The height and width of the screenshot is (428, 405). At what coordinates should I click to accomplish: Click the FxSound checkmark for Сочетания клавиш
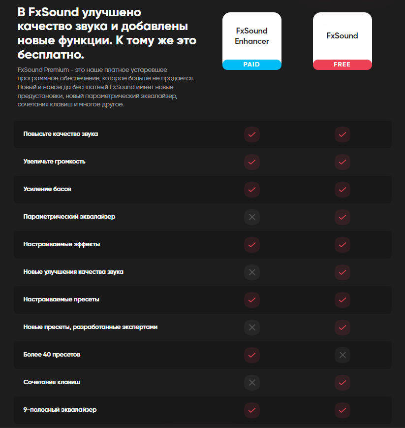pyautogui.click(x=343, y=382)
